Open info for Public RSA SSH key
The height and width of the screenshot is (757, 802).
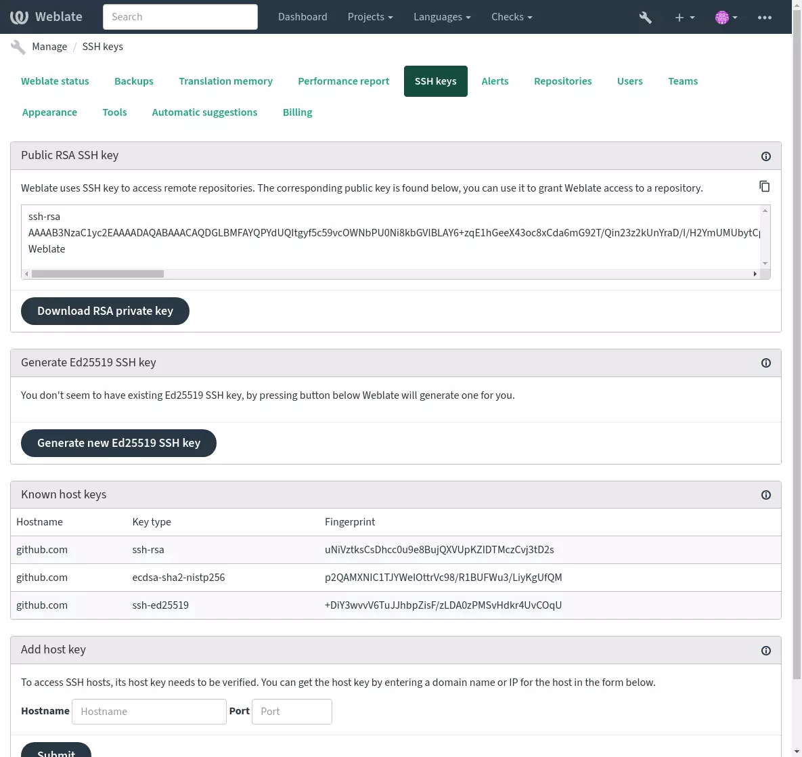[765, 156]
